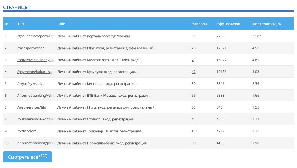
Task: Open queries count 42 for Кукуруза row
Action: coord(193,72)
